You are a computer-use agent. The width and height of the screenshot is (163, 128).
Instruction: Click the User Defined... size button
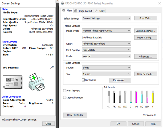point(145,74)
